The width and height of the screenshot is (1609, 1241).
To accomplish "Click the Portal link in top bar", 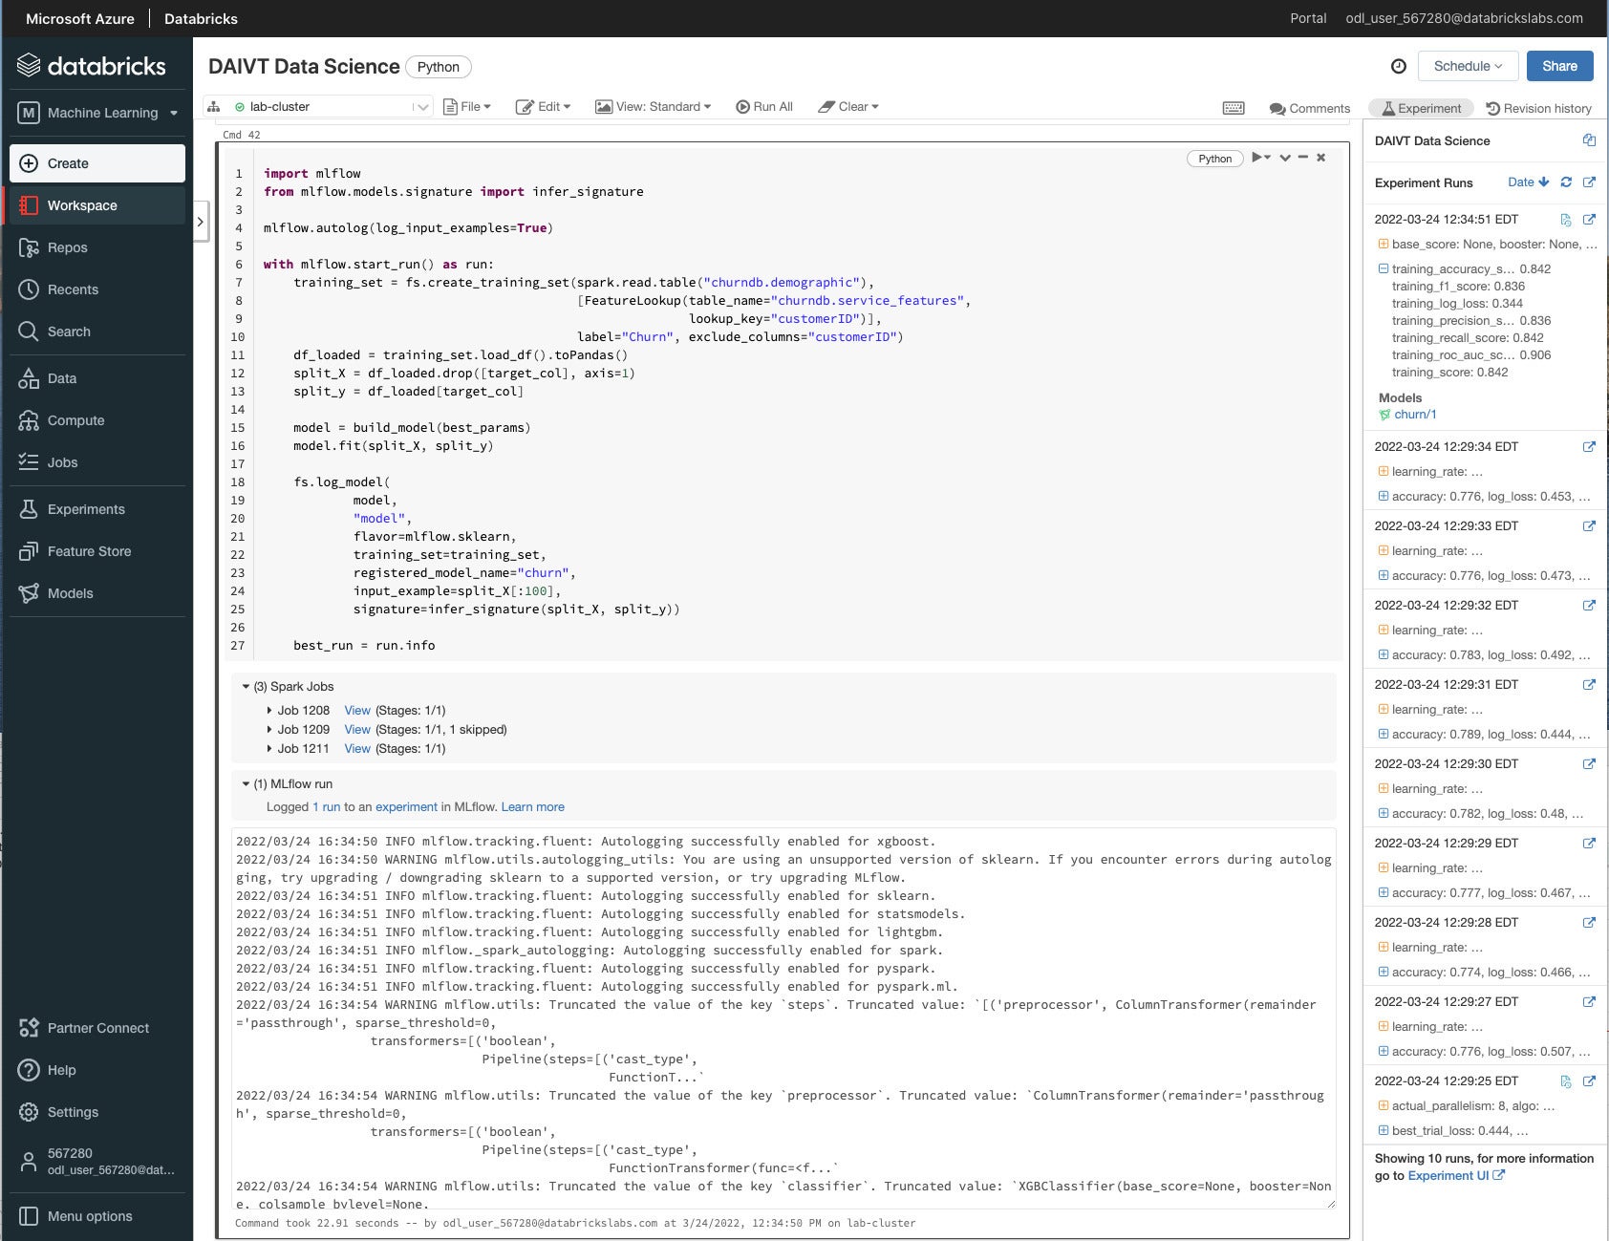I will (x=1308, y=18).
